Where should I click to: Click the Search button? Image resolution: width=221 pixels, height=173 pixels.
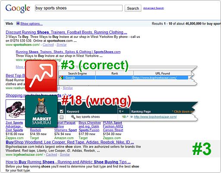tap(133, 8)
